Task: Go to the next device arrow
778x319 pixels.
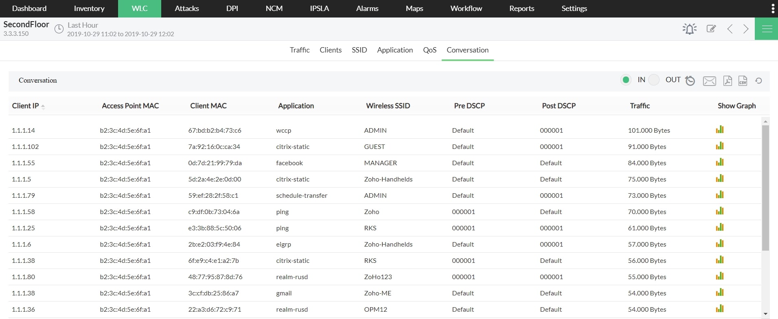Action: 746,29
